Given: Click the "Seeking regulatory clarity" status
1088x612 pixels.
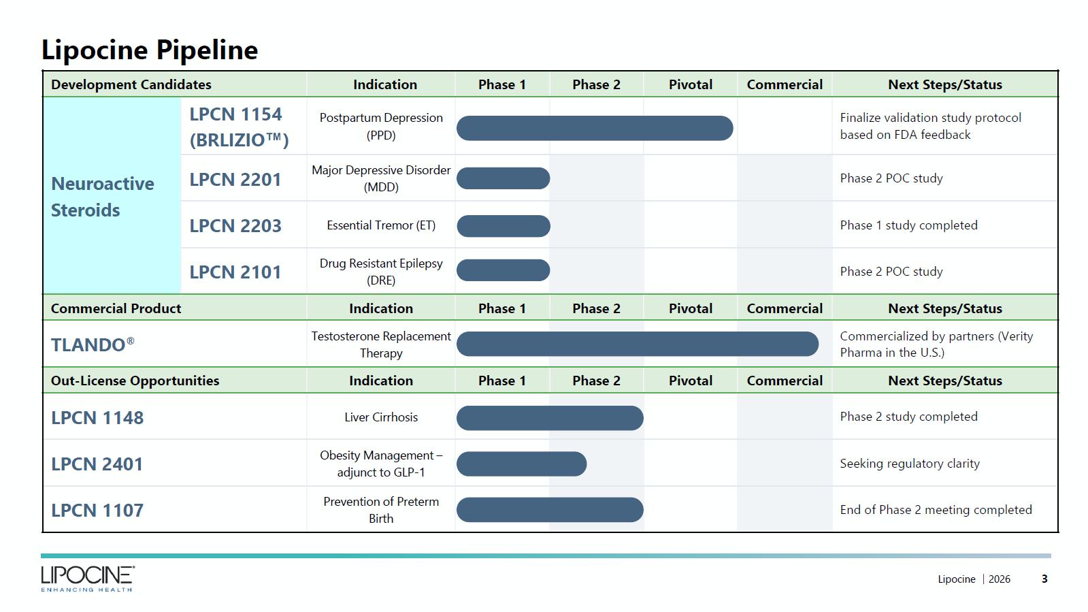Looking at the screenshot, I should click(910, 463).
